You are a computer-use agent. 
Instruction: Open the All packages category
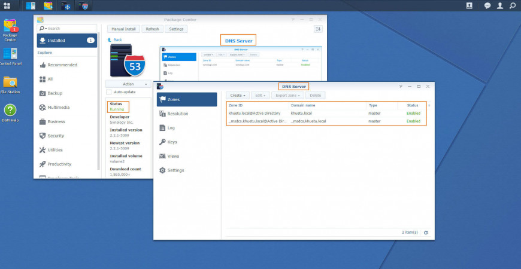(67, 79)
